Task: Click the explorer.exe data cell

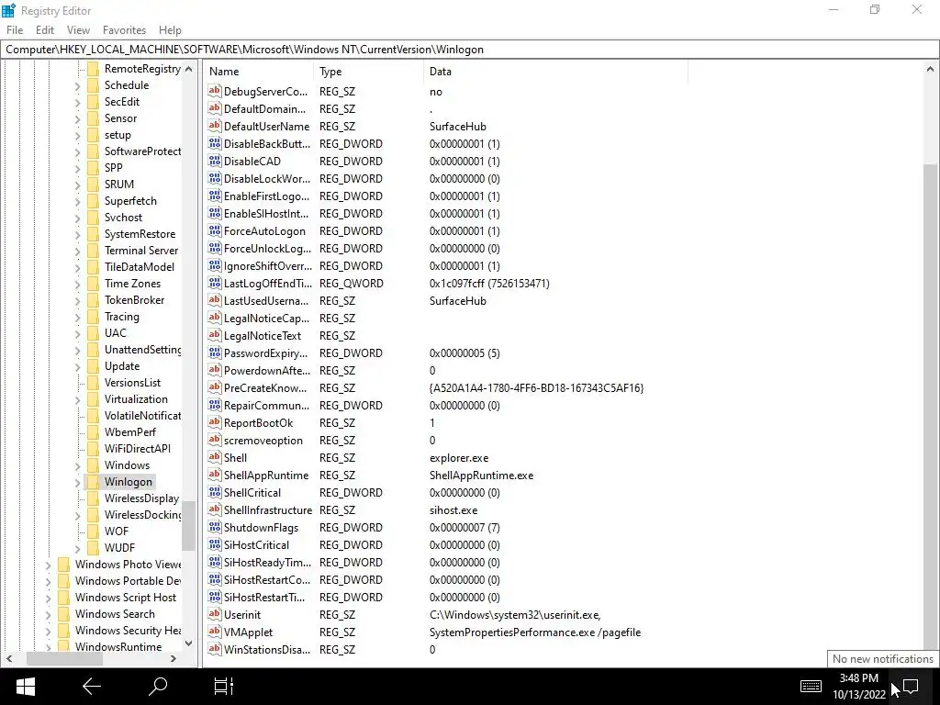Action: pyautogui.click(x=459, y=457)
